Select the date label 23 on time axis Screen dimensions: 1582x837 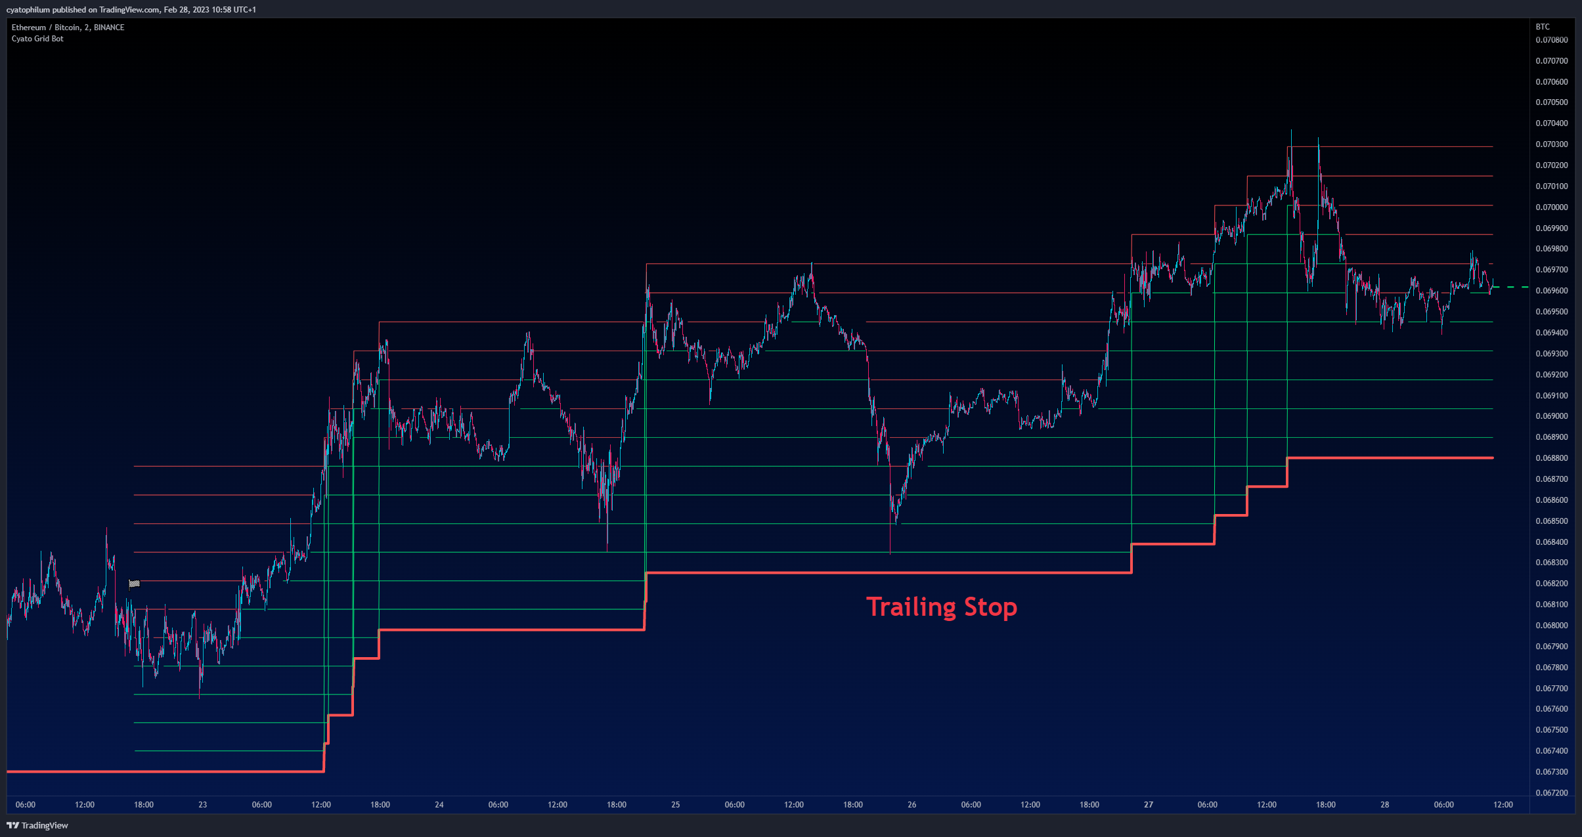coord(202,805)
